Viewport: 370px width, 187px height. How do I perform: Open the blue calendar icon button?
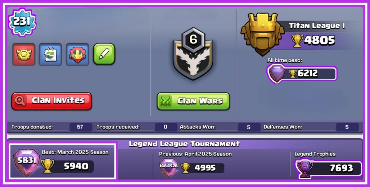pos(50,54)
